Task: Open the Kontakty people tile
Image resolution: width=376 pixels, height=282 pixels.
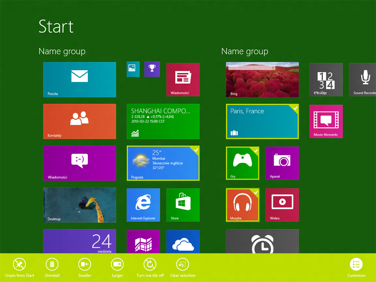Action: point(79,122)
